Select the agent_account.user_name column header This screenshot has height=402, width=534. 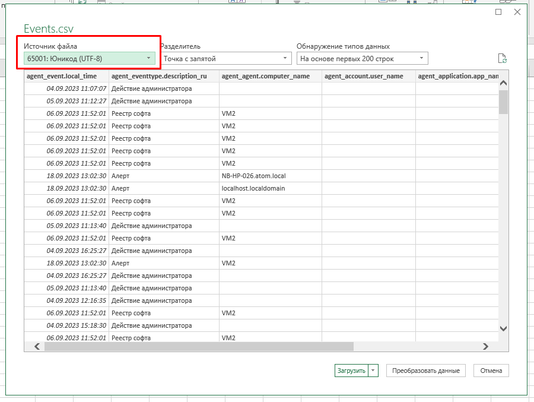tap(364, 76)
